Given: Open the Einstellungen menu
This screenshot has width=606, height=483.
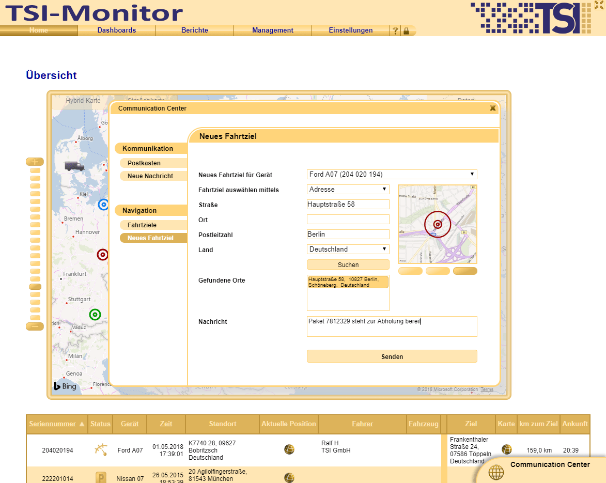Looking at the screenshot, I should click(351, 30).
